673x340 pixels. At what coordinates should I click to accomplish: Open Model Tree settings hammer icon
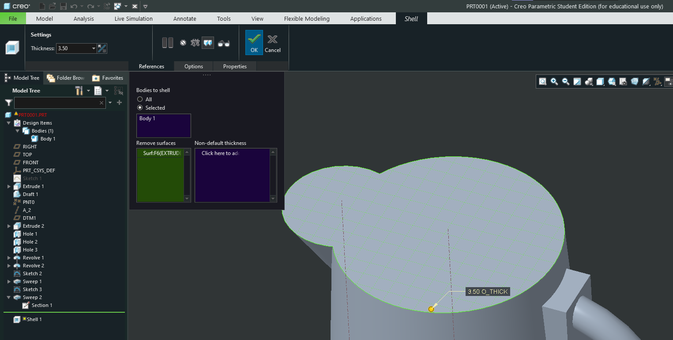point(79,91)
